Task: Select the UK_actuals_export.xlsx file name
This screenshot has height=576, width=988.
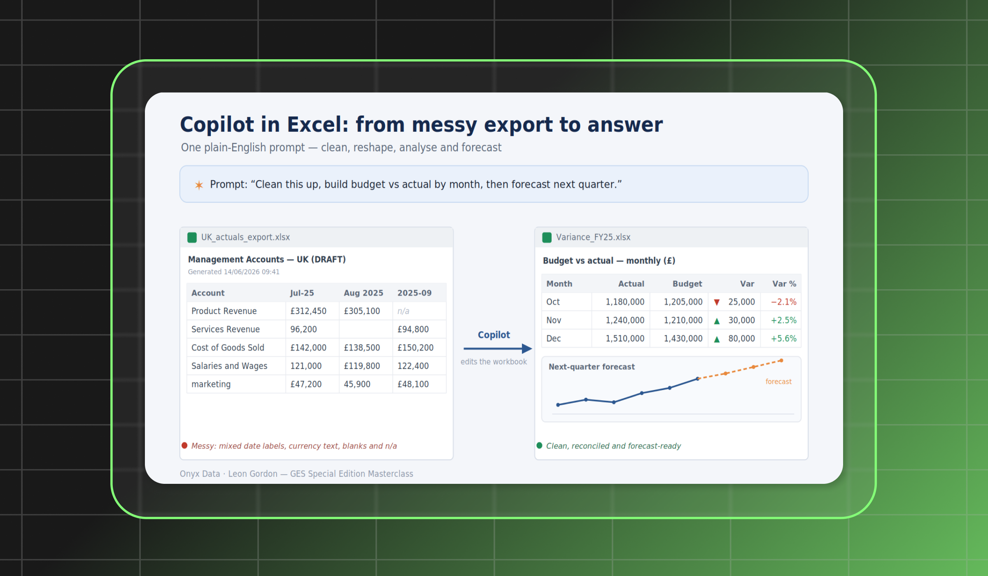Action: click(x=245, y=237)
